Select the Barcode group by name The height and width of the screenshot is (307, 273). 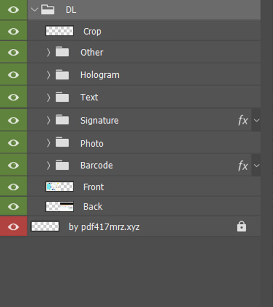[x=96, y=165]
